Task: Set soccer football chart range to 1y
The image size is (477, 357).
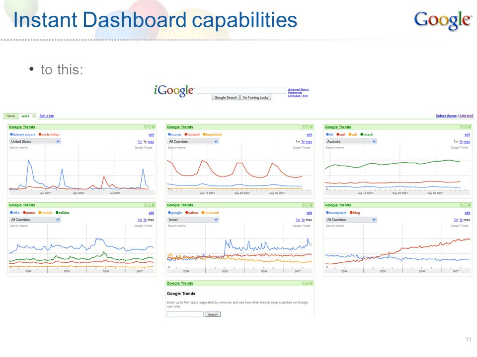Action: click(303, 142)
